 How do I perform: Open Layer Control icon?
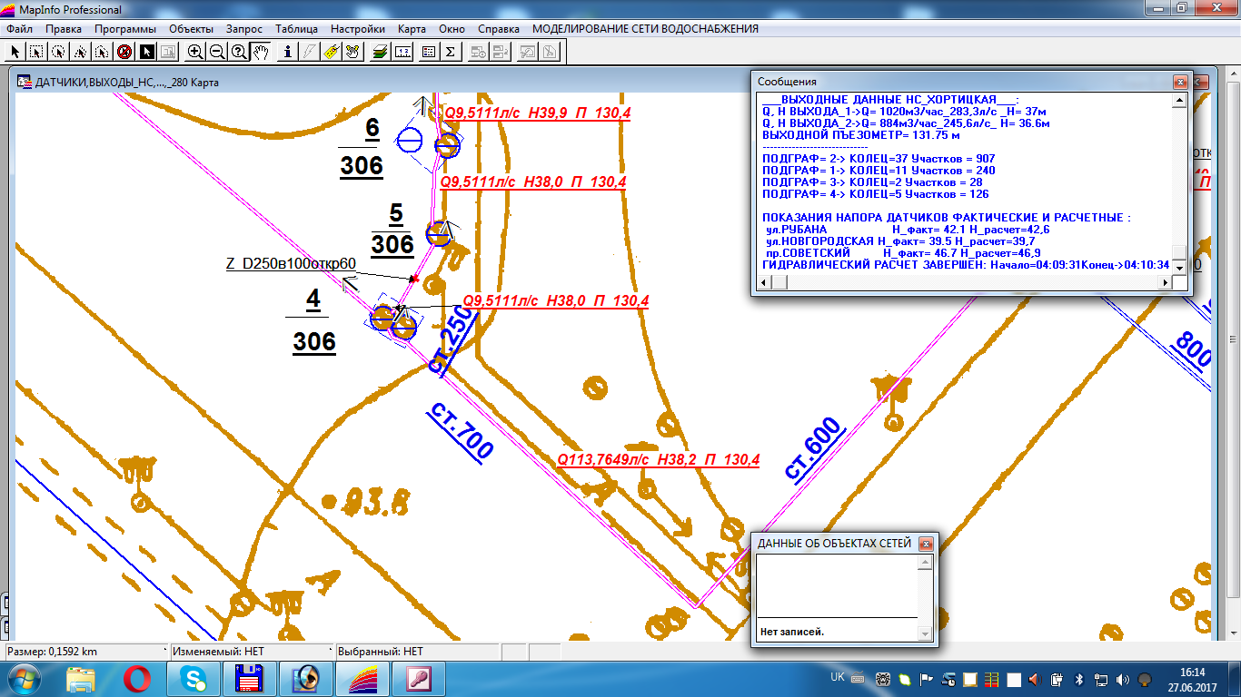click(x=382, y=52)
